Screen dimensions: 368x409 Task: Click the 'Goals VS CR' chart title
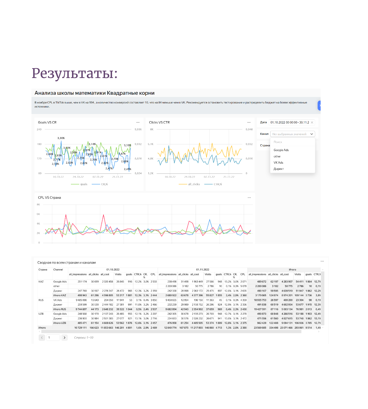pos(47,122)
